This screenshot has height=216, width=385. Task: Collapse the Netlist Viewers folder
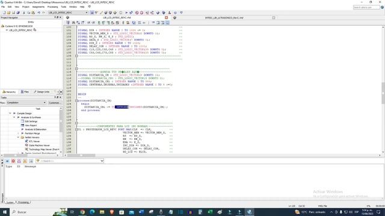tap(18, 137)
